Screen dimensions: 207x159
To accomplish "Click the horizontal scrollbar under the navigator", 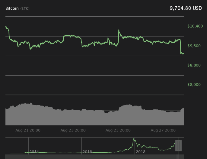I will (94, 157).
